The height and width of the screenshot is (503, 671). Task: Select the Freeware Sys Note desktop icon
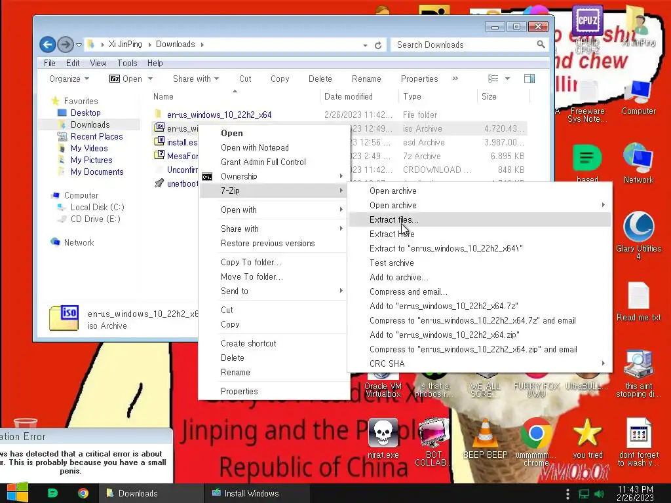pos(587,102)
